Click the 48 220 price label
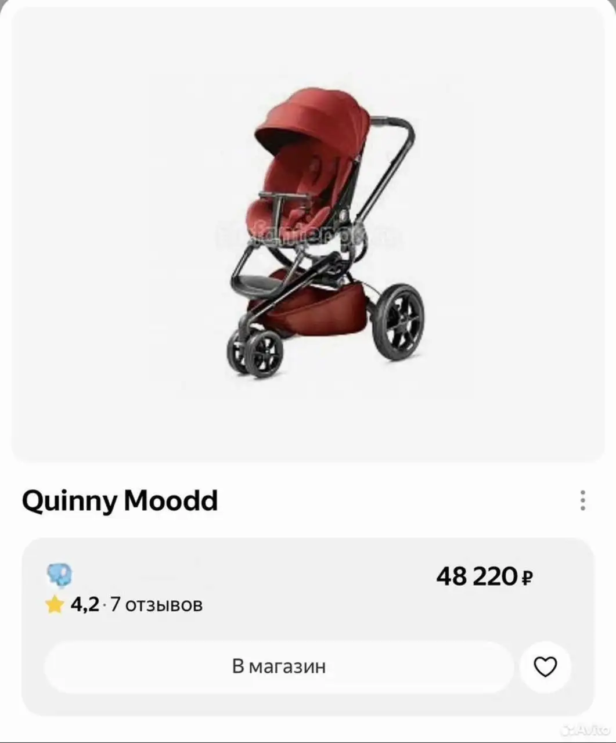Image resolution: width=616 pixels, height=743 pixels. [x=476, y=576]
